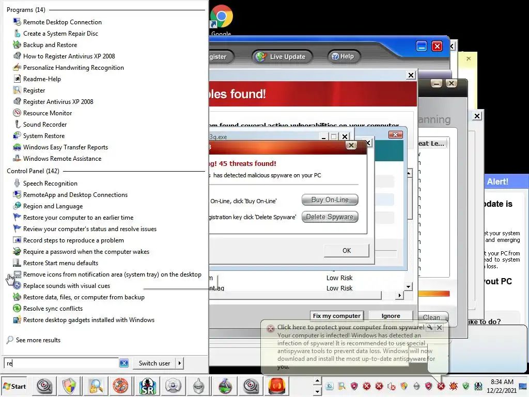The image size is (529, 397).
Task: Click the muted speaker tray icon
Action: pos(392,386)
